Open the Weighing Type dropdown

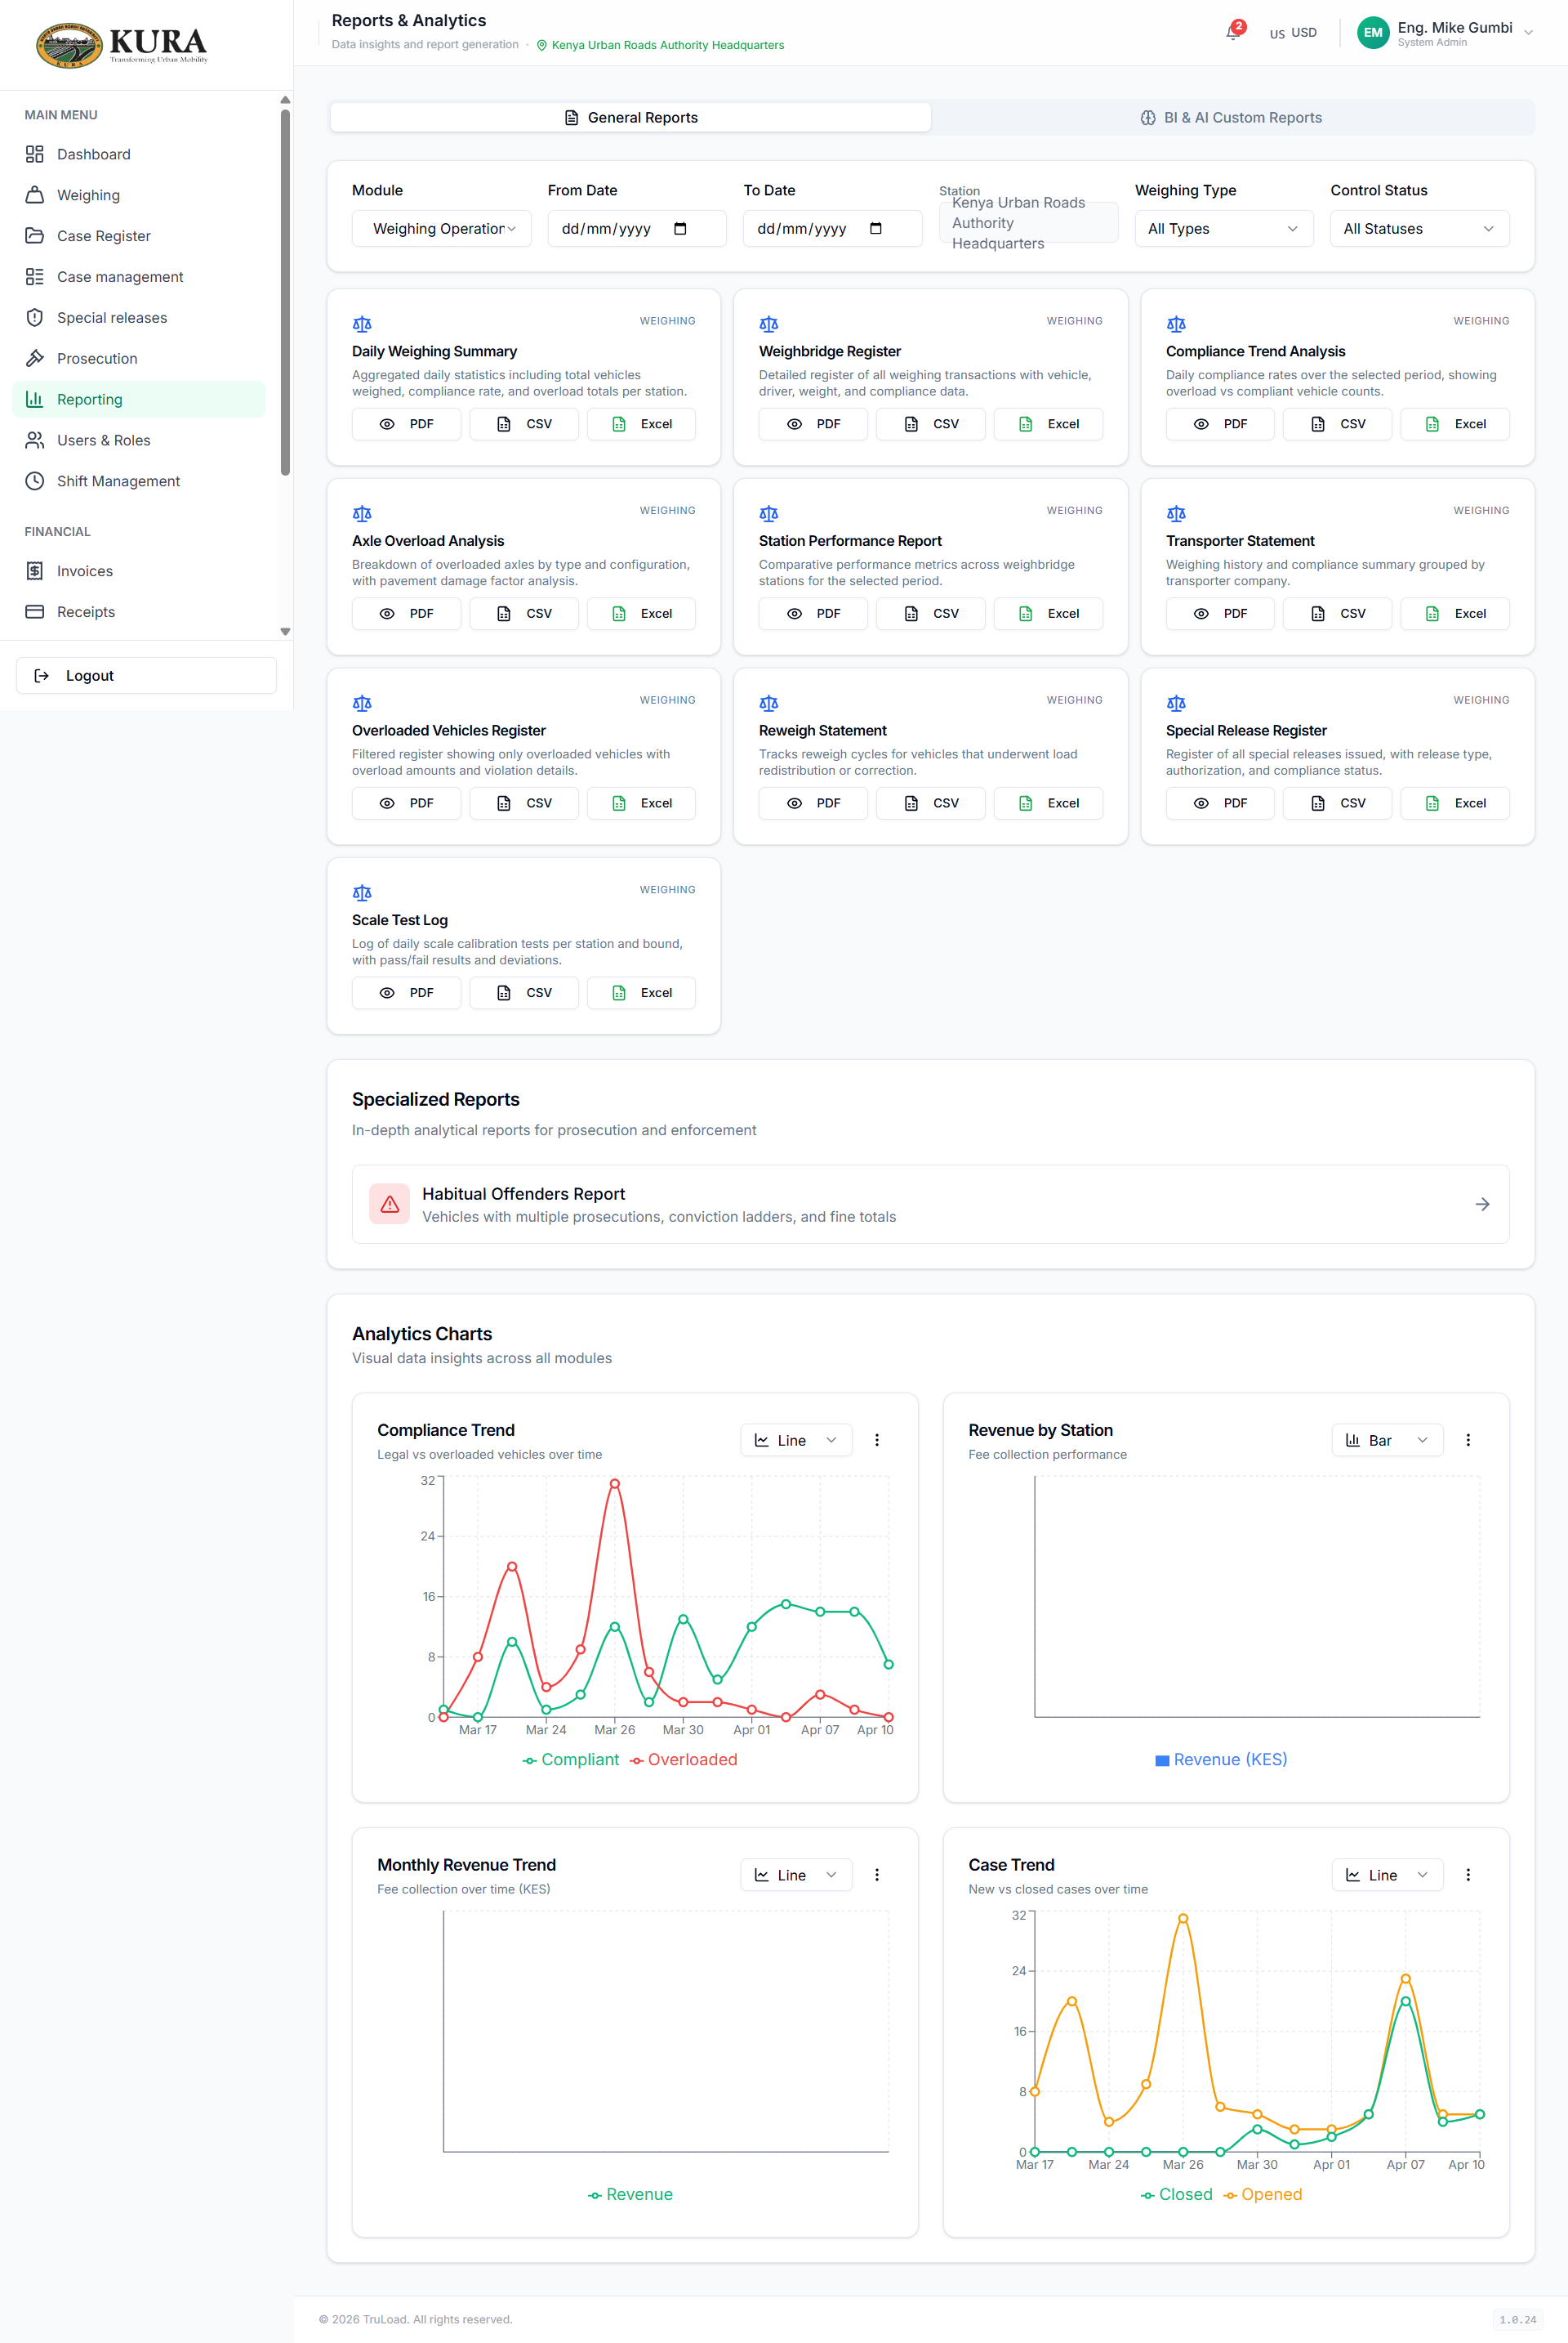(1224, 228)
